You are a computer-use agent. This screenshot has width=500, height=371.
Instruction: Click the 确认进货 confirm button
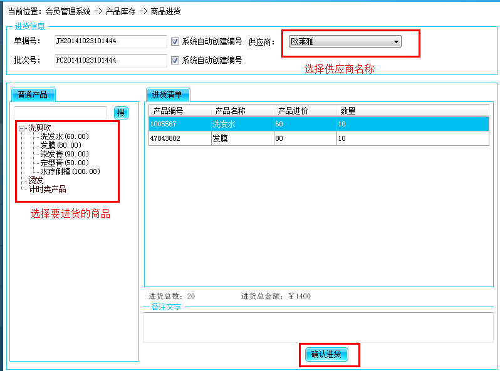pyautogui.click(x=326, y=355)
